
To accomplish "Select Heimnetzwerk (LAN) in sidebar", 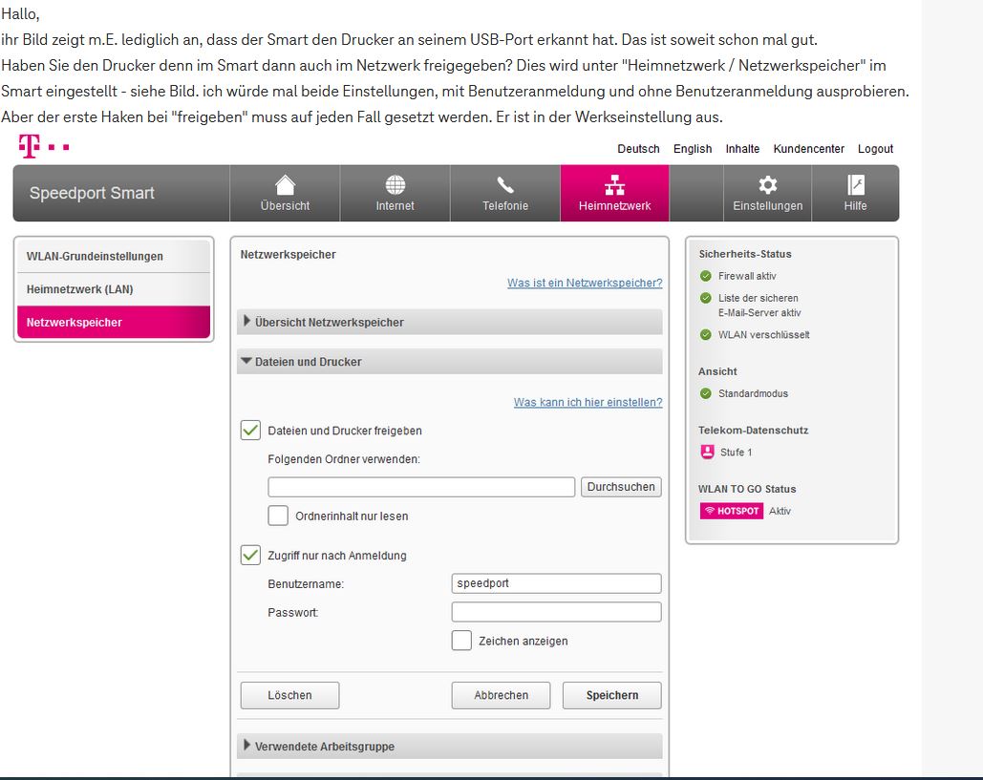I will tap(114, 289).
